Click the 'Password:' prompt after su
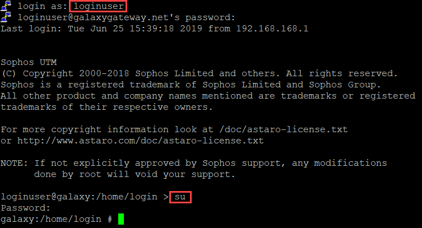 coord(26,208)
